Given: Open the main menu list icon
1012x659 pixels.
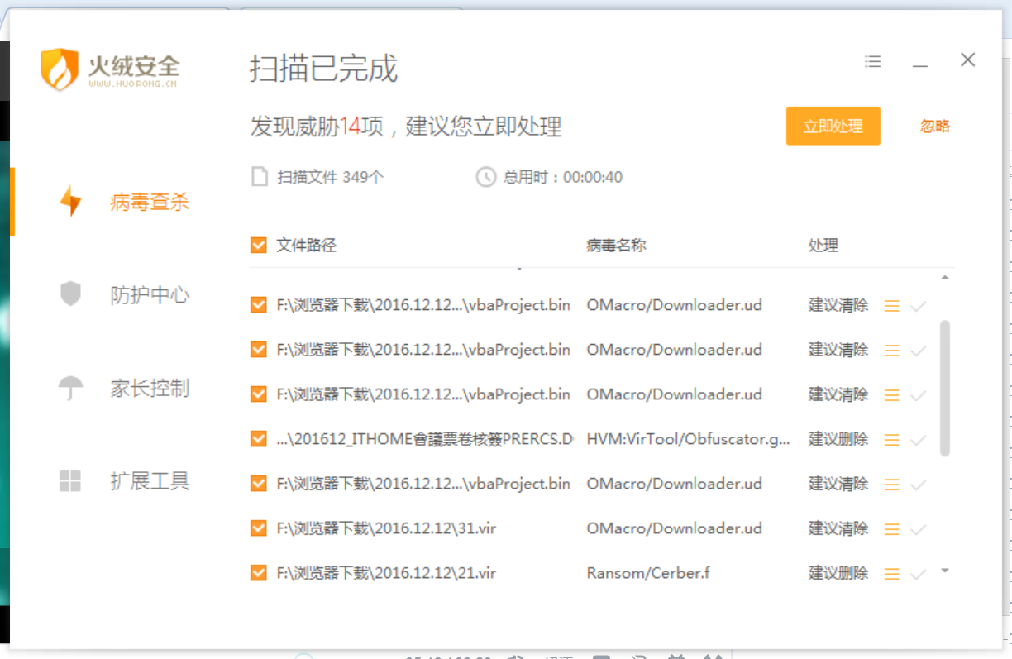Looking at the screenshot, I should [872, 61].
